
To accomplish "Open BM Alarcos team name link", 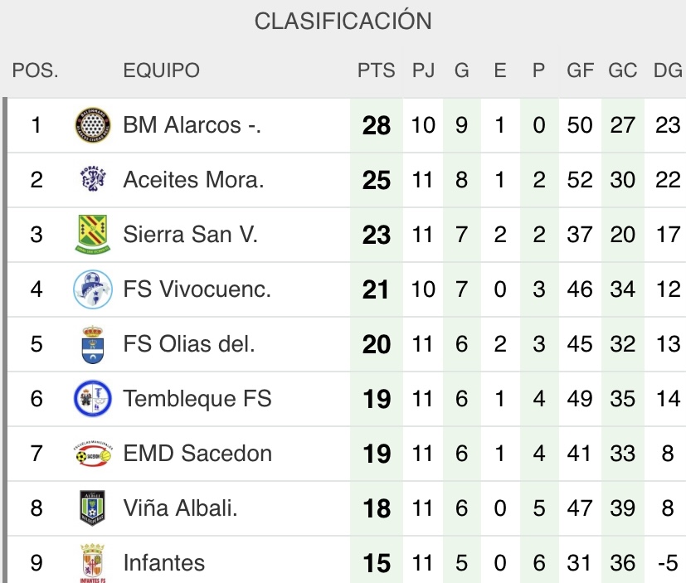I will (192, 125).
